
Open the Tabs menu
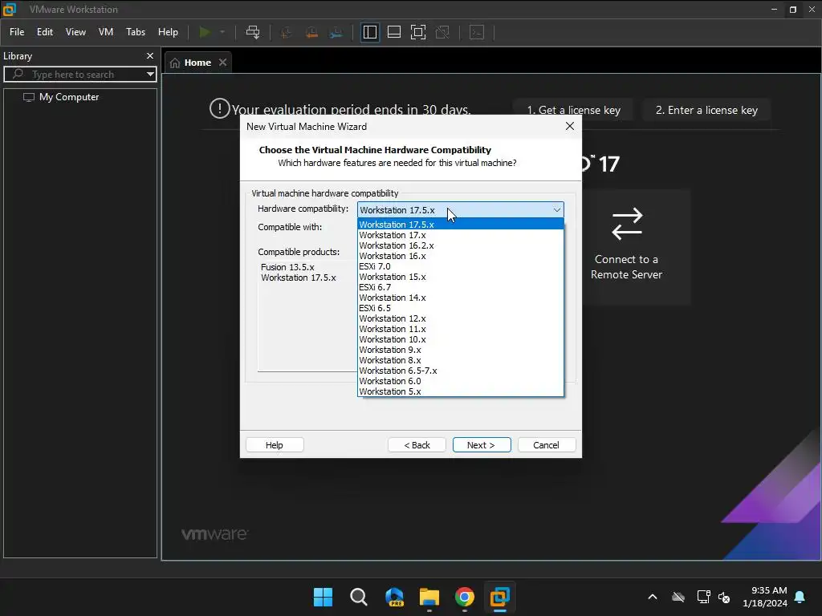tap(135, 32)
